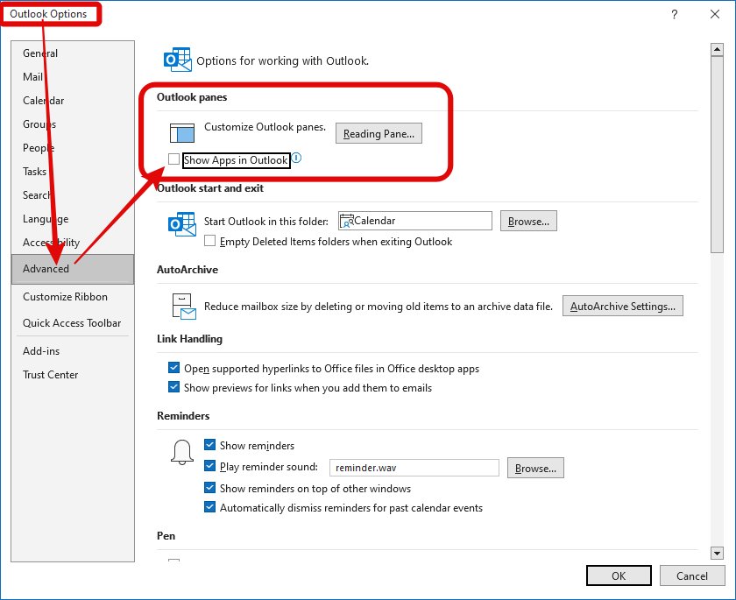The height and width of the screenshot is (600, 736).
Task: Click the reminder.wav sound file field
Action: [x=414, y=468]
